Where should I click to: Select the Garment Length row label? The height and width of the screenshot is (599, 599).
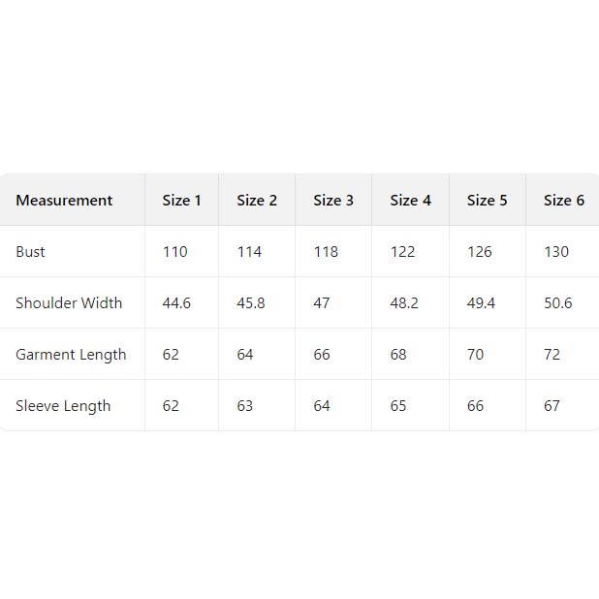pyautogui.click(x=71, y=355)
